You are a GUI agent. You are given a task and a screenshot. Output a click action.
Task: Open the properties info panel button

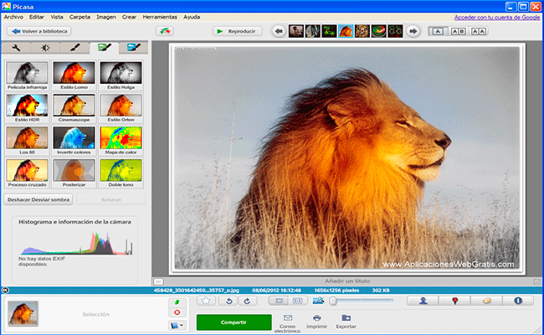pyautogui.click(x=518, y=301)
